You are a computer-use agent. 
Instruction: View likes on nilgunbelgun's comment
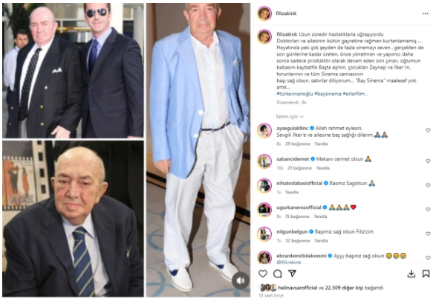point(298,240)
